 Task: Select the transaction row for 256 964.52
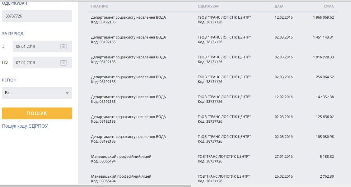212,79
